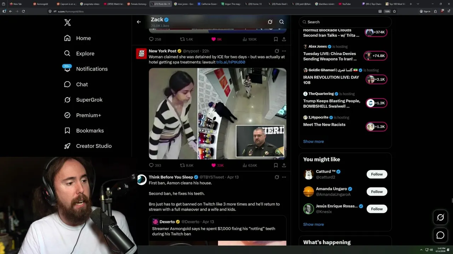453x254 pixels.
Task: Go to Home in the sidebar
Action: [x=78, y=38]
